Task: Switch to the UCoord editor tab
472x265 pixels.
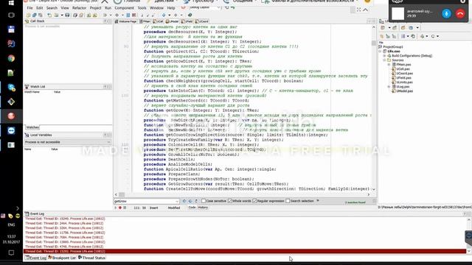Action: pos(201,21)
